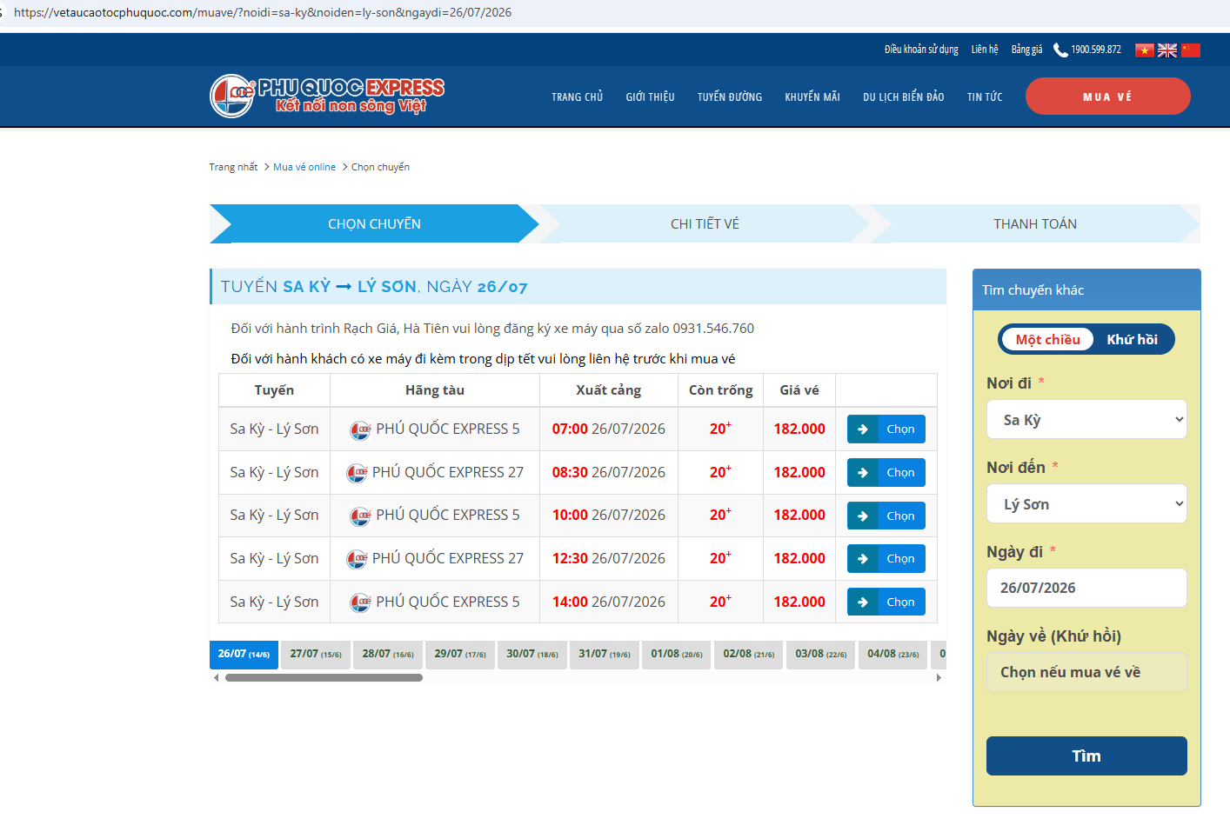Click departure time 10:00 26/07/2026
Screen dimensions: 1230x832
coord(609,515)
